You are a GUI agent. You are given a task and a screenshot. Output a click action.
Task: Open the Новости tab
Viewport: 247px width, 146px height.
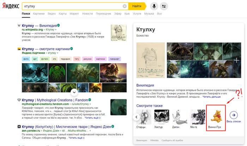coord(87,14)
